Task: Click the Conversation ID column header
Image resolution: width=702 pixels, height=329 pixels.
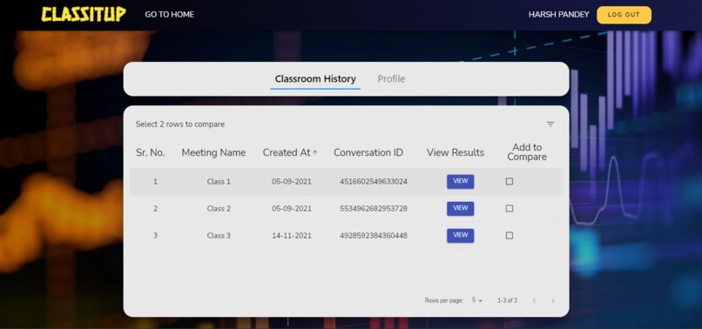Action: (368, 152)
